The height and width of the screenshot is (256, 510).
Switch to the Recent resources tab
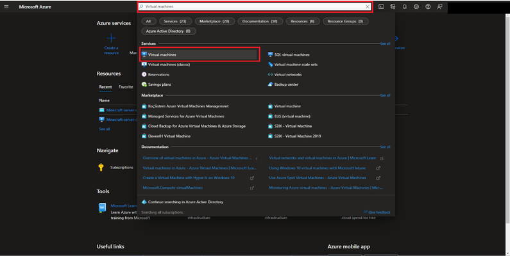pos(105,87)
